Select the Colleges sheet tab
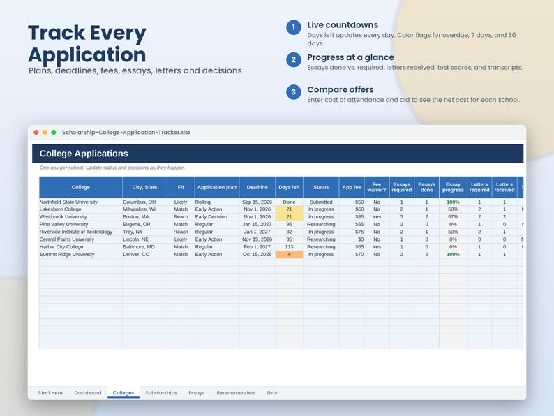 pyautogui.click(x=123, y=393)
